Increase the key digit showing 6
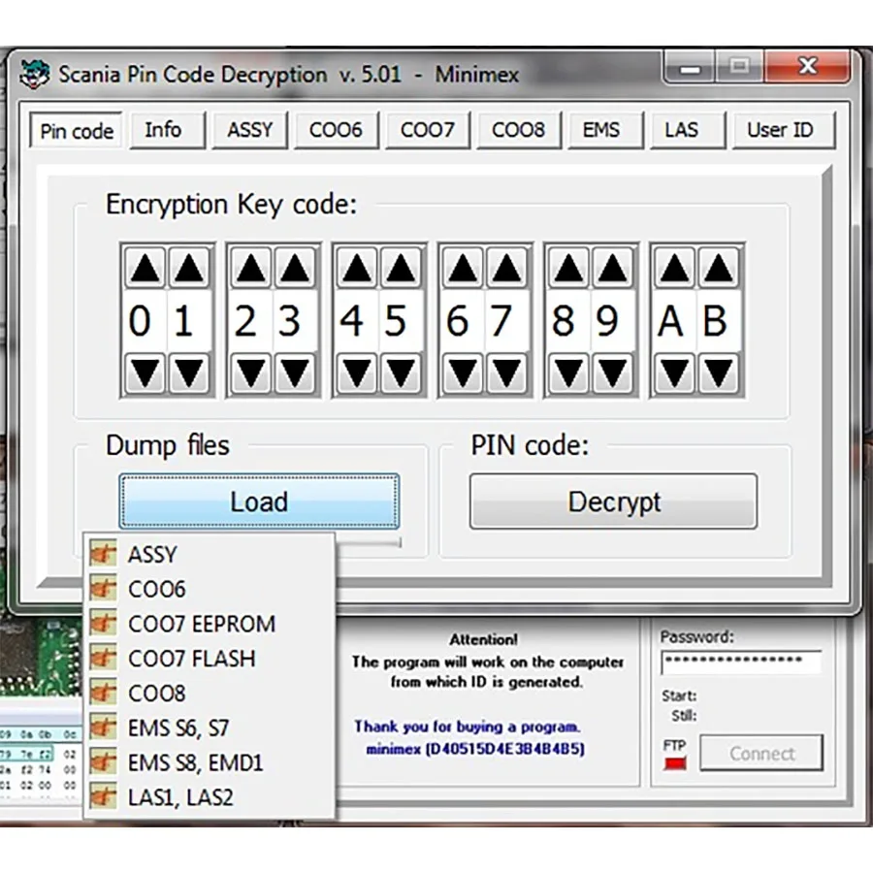The width and height of the screenshot is (873, 873). (x=463, y=268)
